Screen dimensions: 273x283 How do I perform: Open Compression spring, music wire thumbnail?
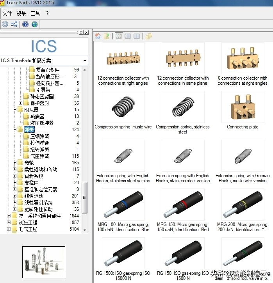point(123,107)
